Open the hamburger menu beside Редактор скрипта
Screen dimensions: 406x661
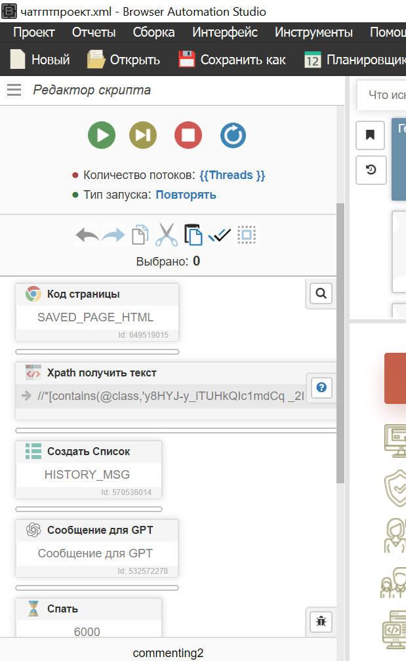(14, 90)
